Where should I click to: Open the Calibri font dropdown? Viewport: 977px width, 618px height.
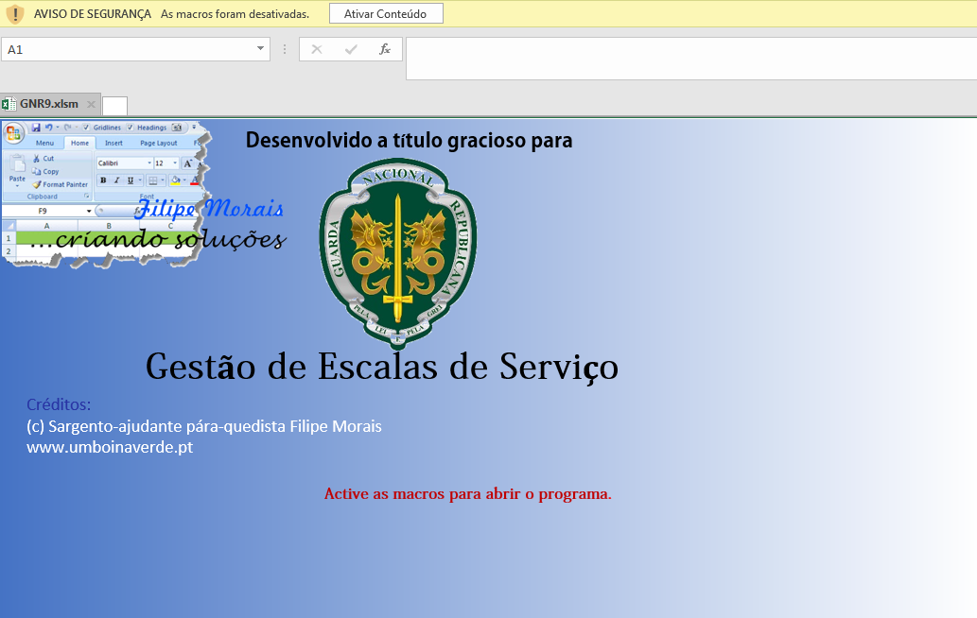pyautogui.click(x=149, y=163)
